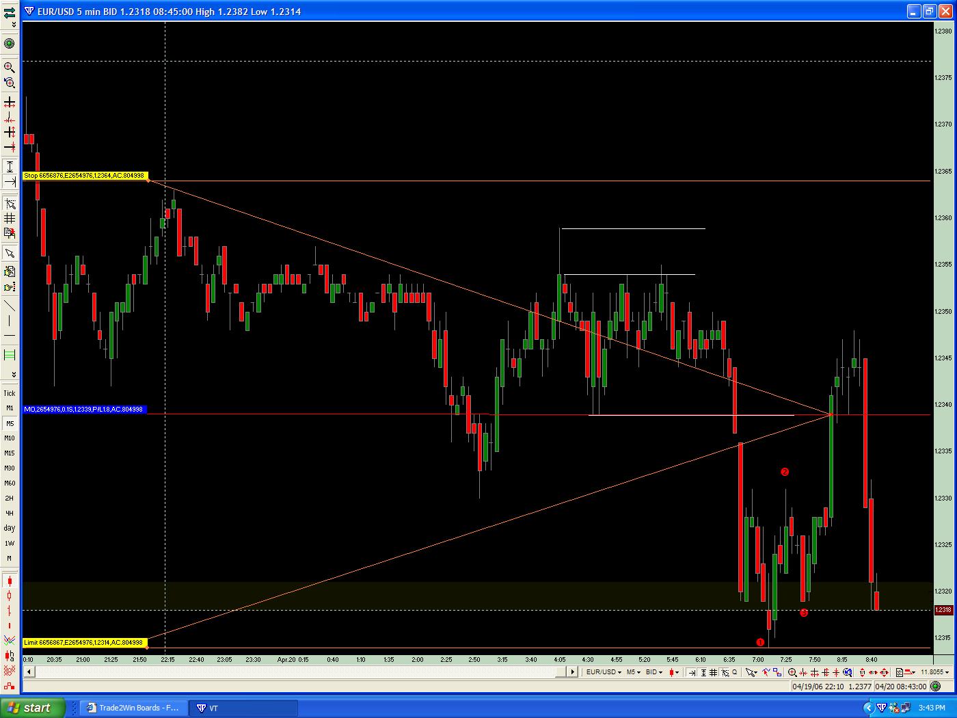Click the blue zoom undo icon in bottom toolbar
This screenshot has height=718, width=957.
(847, 672)
